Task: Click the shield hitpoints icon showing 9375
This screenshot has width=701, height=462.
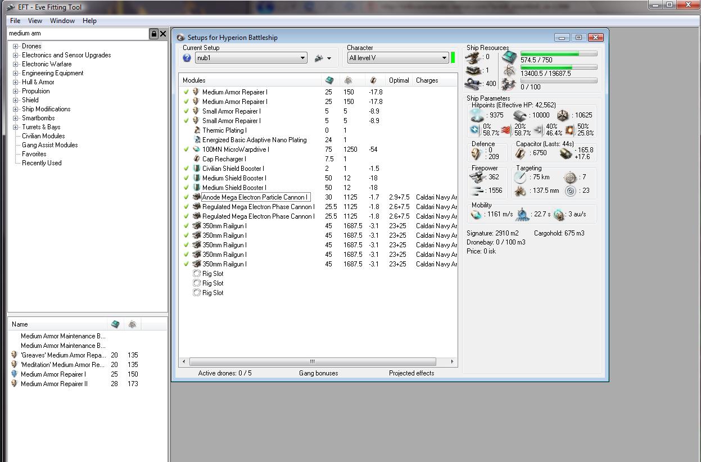Action: (x=477, y=115)
